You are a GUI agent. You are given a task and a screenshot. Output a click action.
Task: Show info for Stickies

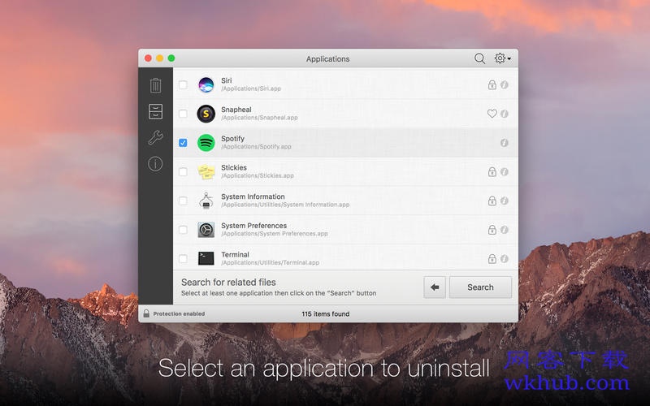pyautogui.click(x=505, y=171)
